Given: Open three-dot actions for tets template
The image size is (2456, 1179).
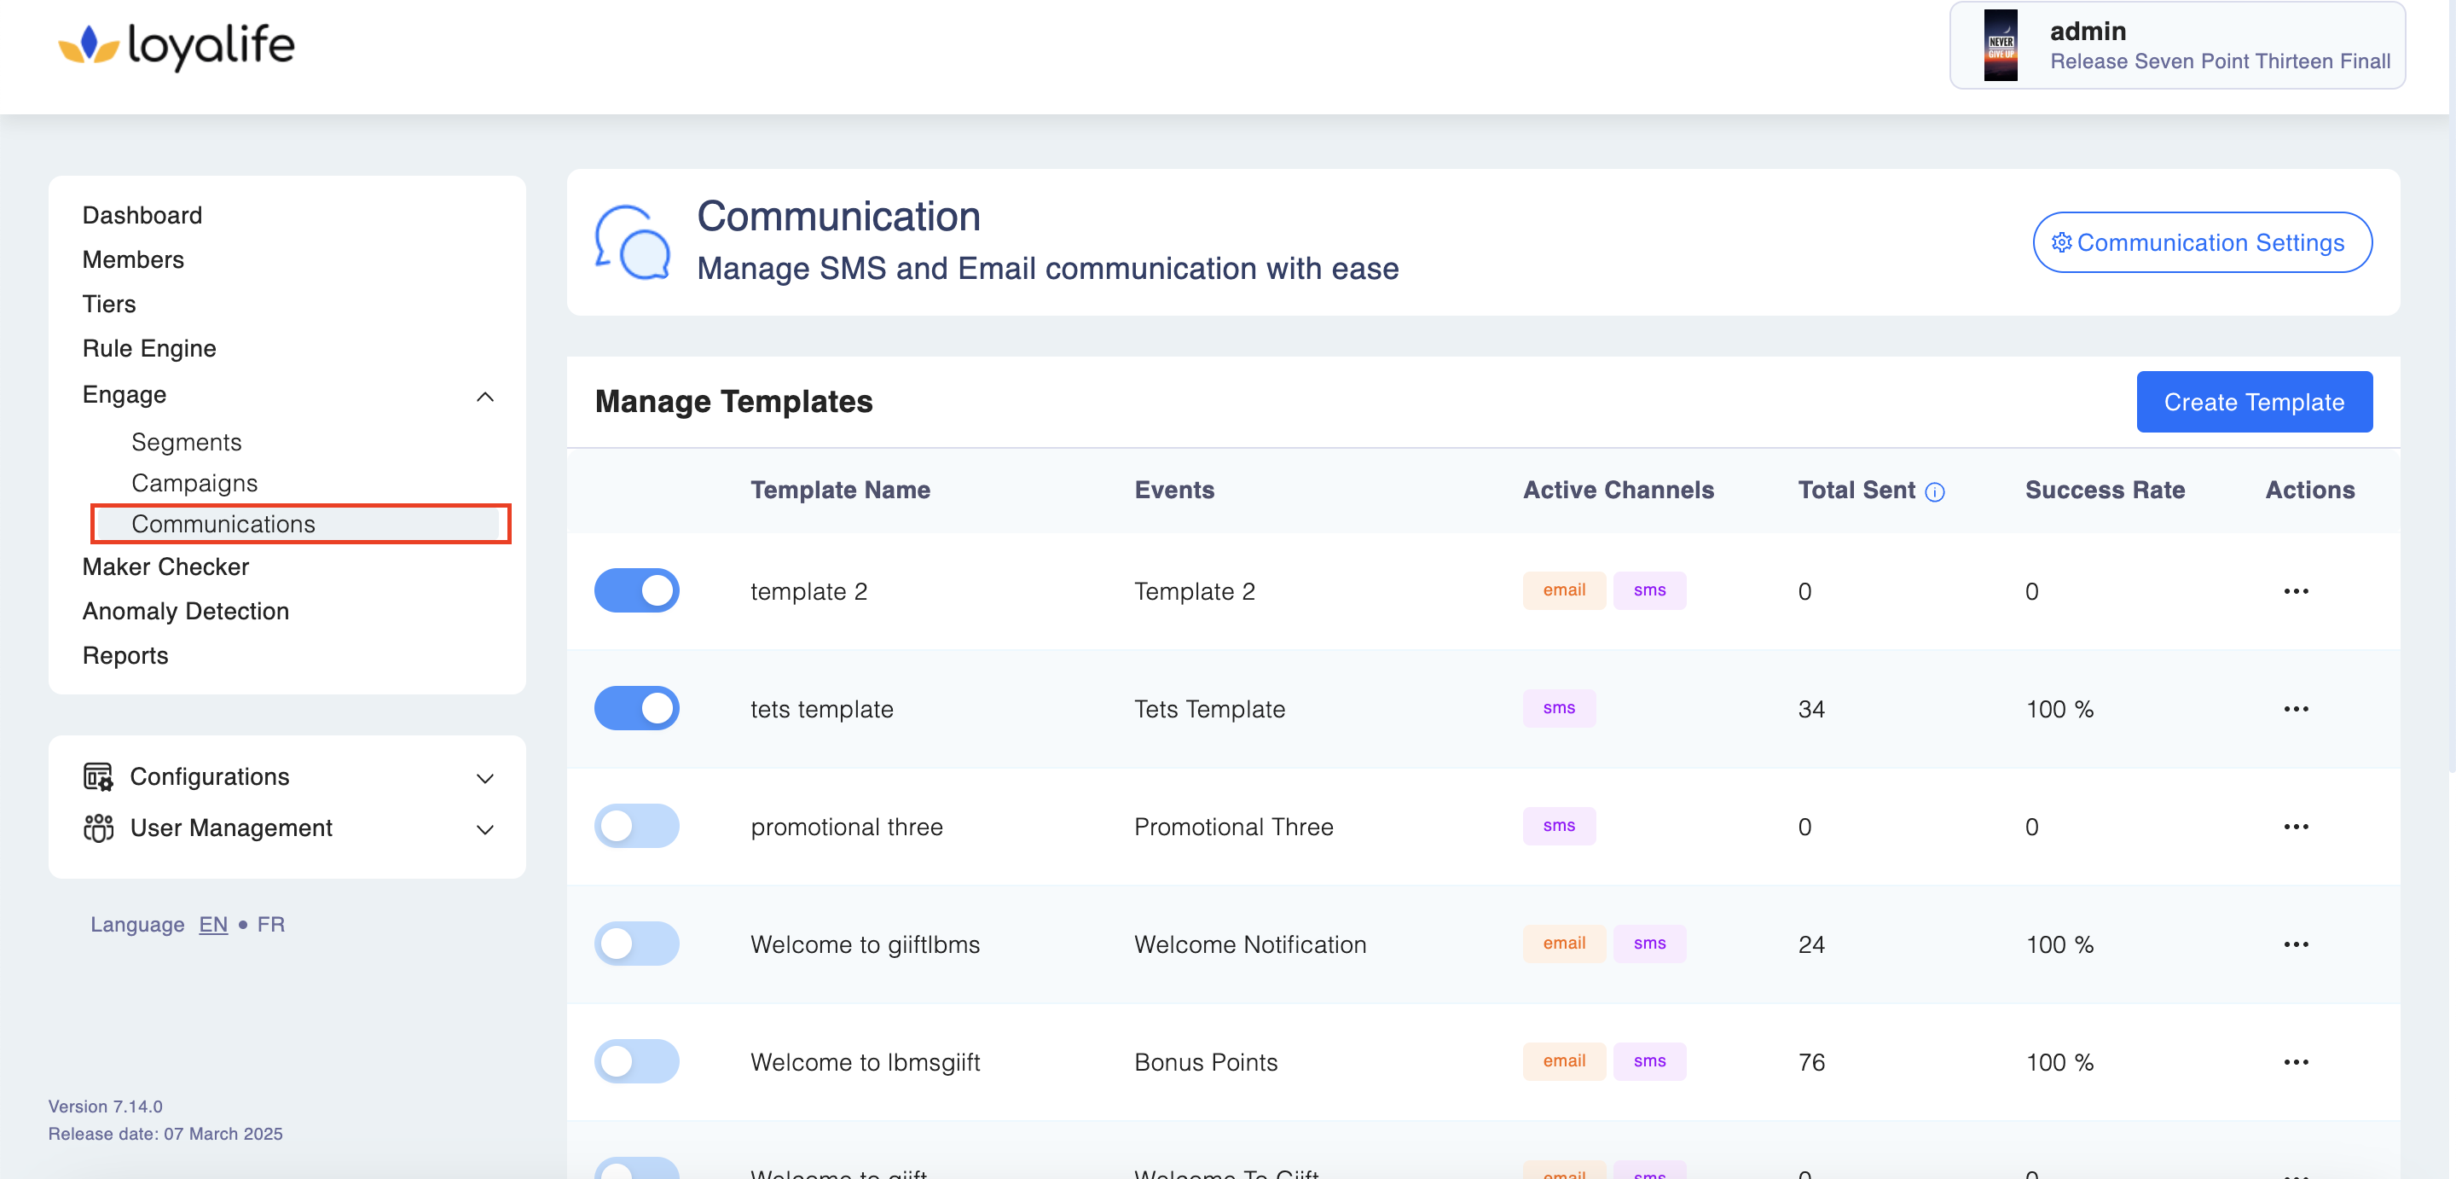Looking at the screenshot, I should point(2295,709).
